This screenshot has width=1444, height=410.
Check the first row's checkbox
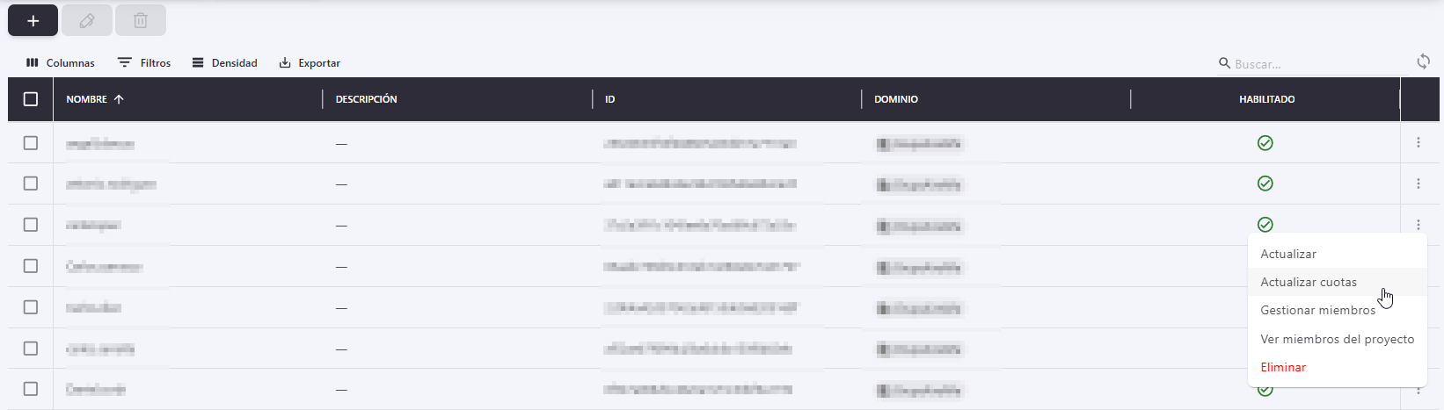click(31, 143)
